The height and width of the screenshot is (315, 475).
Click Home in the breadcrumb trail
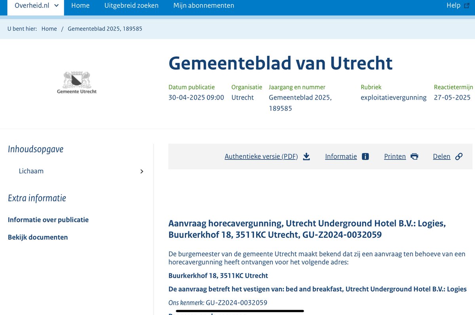pyautogui.click(x=49, y=29)
